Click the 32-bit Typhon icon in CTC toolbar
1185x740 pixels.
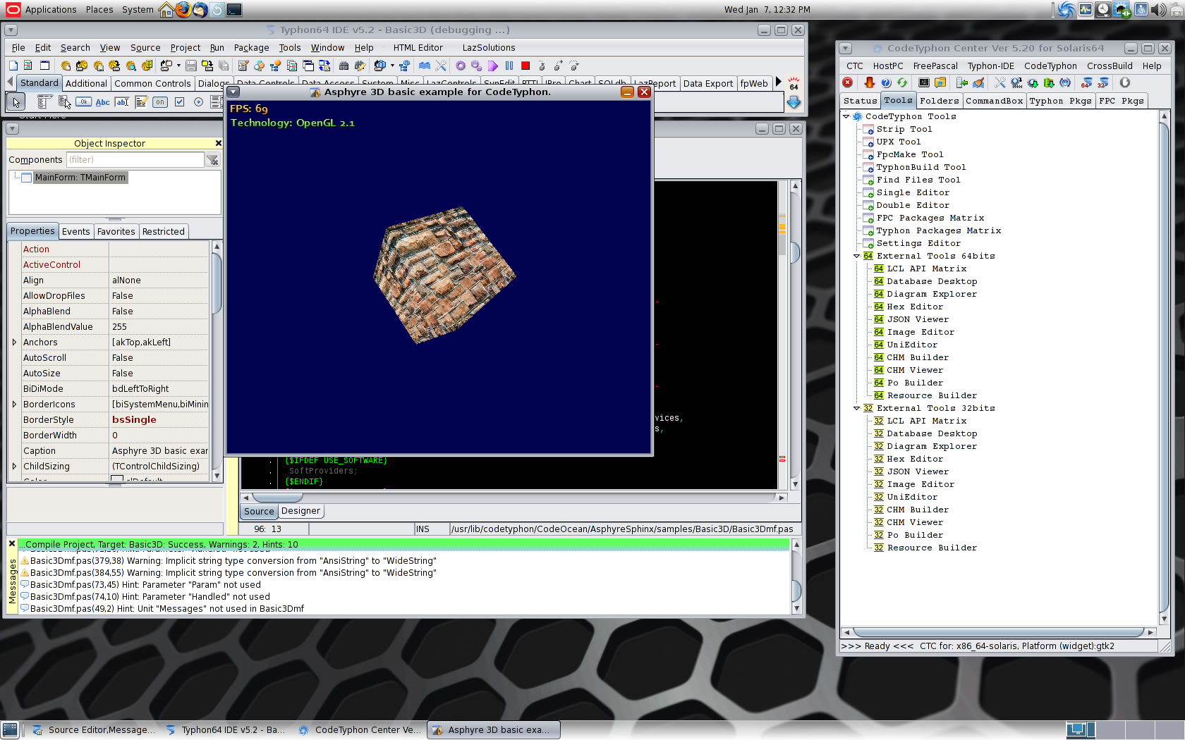click(1103, 82)
